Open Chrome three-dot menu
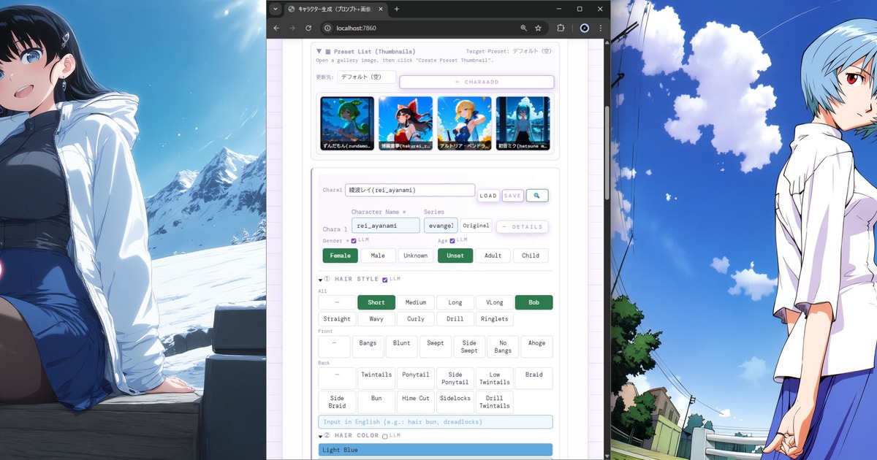The image size is (877, 460). click(x=601, y=28)
